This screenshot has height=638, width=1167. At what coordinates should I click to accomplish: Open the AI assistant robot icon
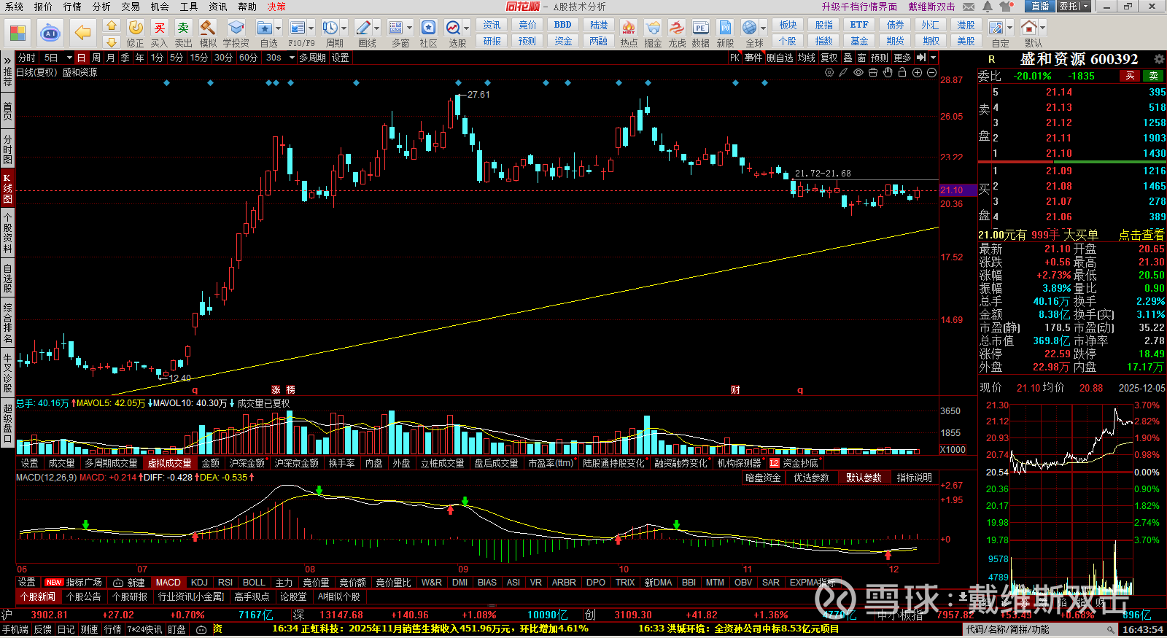tap(50, 33)
